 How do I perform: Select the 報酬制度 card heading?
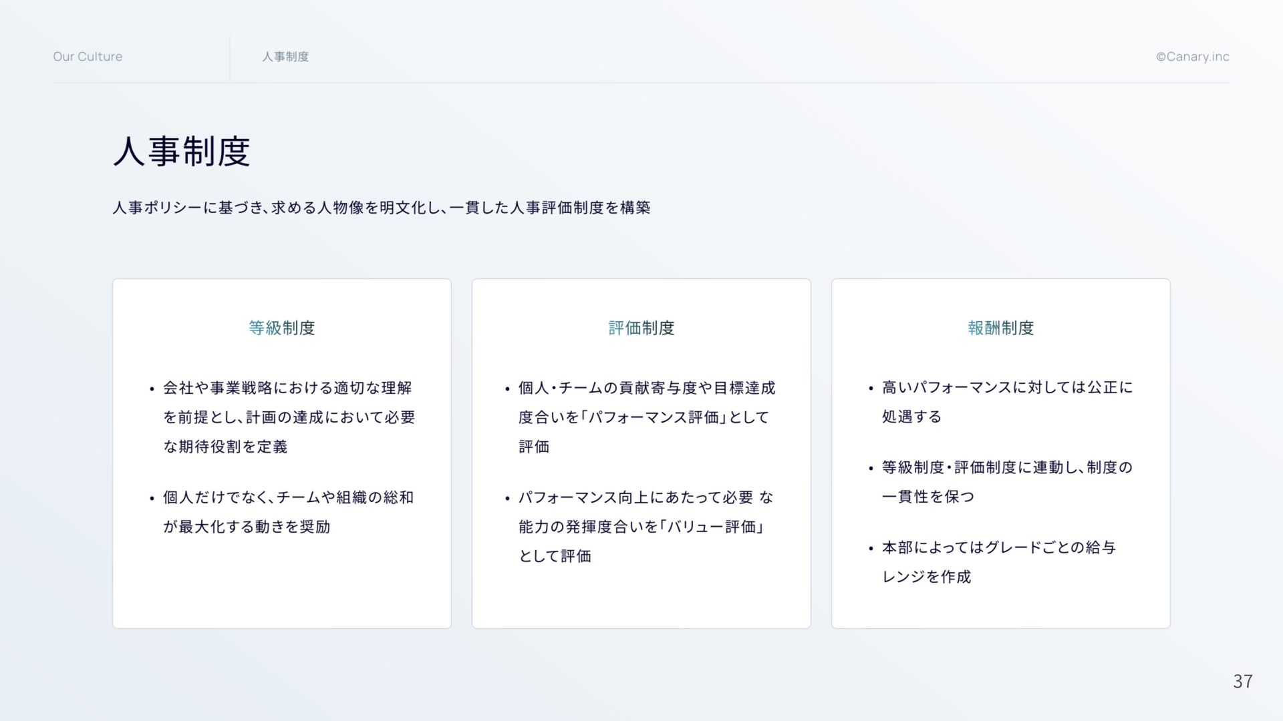pos(1000,328)
